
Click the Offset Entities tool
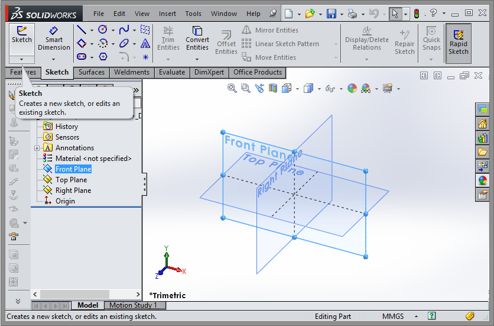point(226,43)
